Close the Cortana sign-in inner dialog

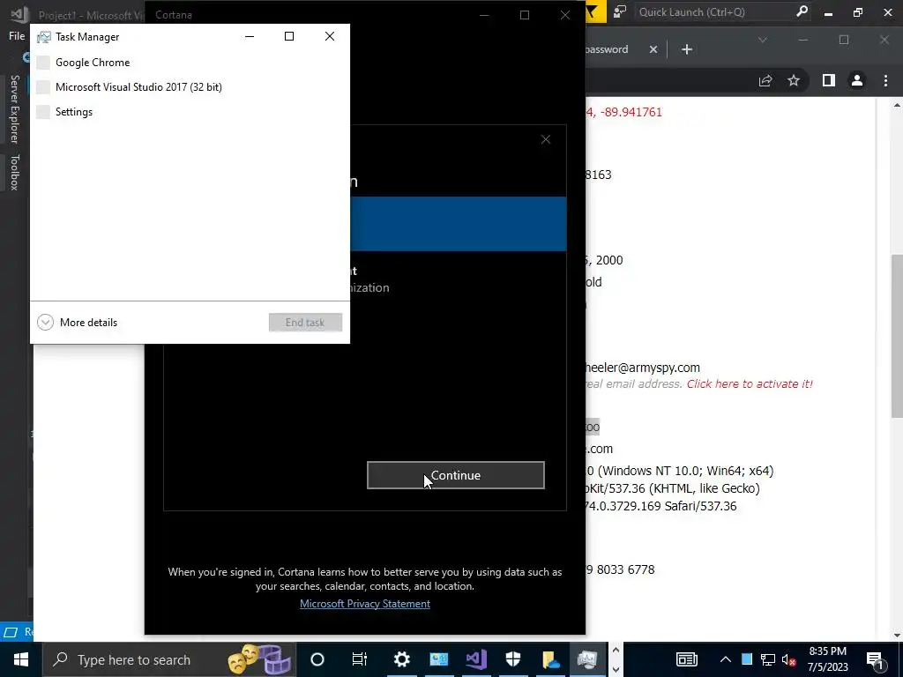(545, 139)
